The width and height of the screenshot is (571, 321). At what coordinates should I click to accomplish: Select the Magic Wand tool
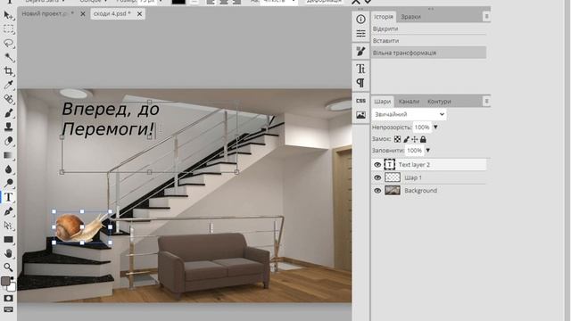(x=8, y=57)
